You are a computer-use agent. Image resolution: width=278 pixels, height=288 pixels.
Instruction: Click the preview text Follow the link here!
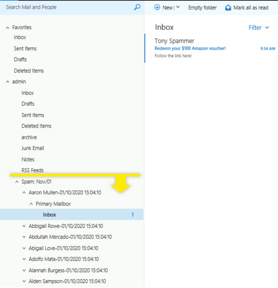[x=173, y=56]
